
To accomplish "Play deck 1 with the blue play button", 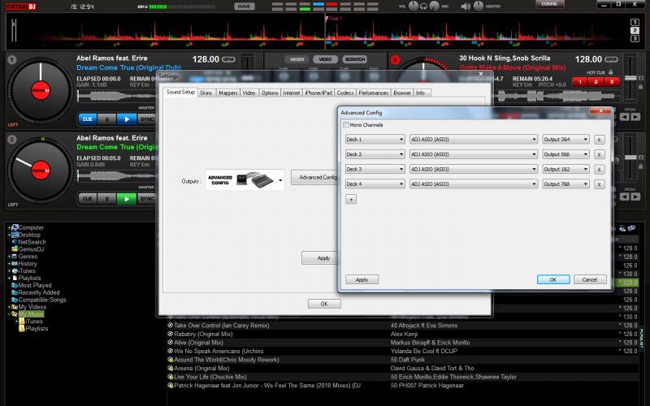I will (x=127, y=119).
